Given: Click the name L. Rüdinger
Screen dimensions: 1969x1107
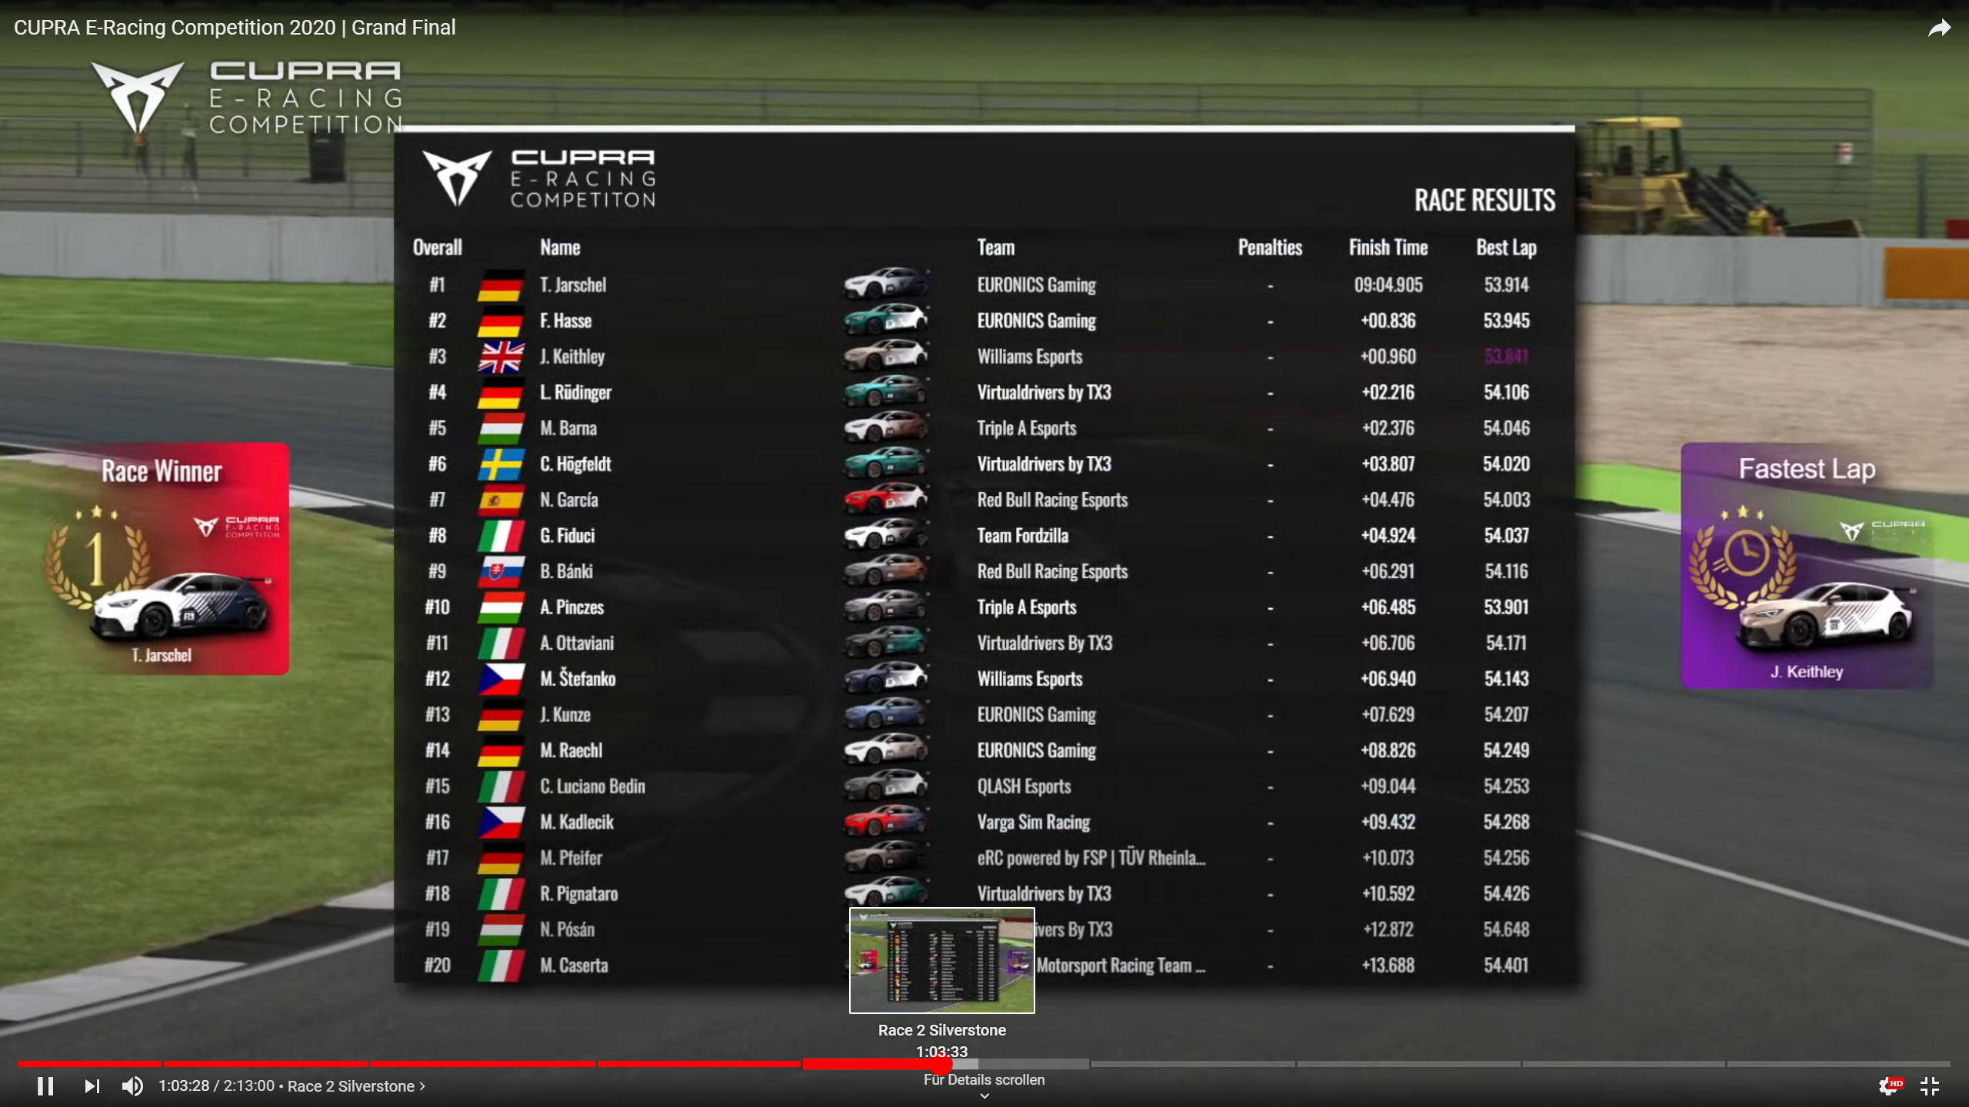Looking at the screenshot, I should click(x=575, y=393).
